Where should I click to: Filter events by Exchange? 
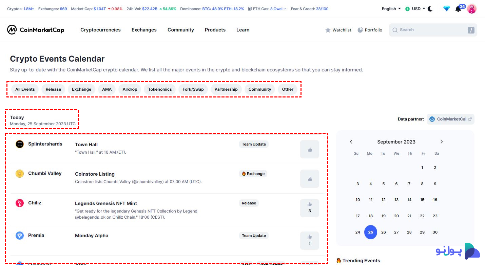click(81, 89)
